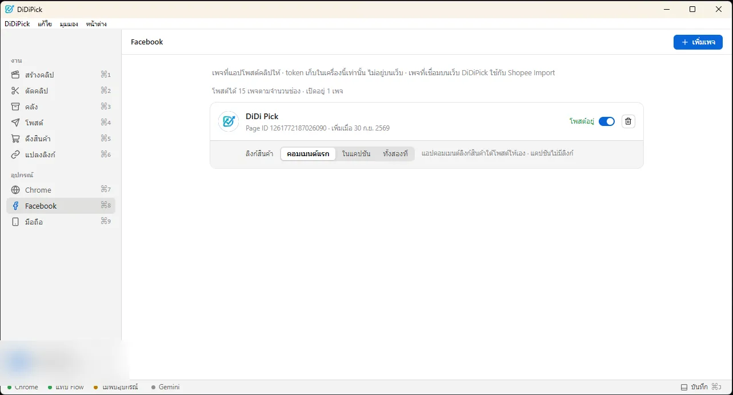Select ในแคปชัน link option
Image resolution: width=733 pixels, height=395 pixels.
356,154
